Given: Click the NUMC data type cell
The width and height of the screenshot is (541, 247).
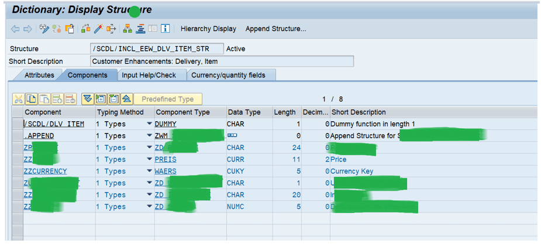Looking at the screenshot, I should tap(250, 207).
